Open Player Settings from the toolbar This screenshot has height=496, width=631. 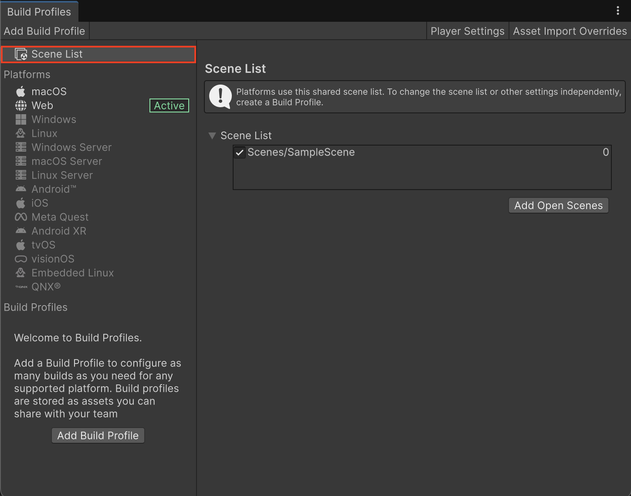tap(467, 31)
